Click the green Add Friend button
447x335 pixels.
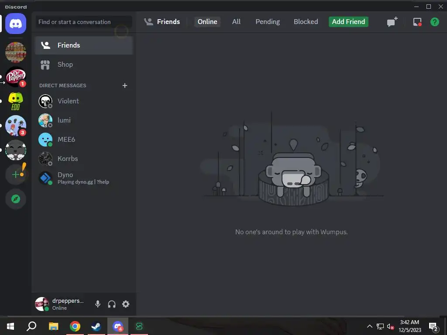click(x=348, y=22)
